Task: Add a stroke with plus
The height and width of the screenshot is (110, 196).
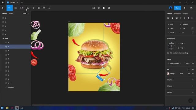Action: (193, 80)
